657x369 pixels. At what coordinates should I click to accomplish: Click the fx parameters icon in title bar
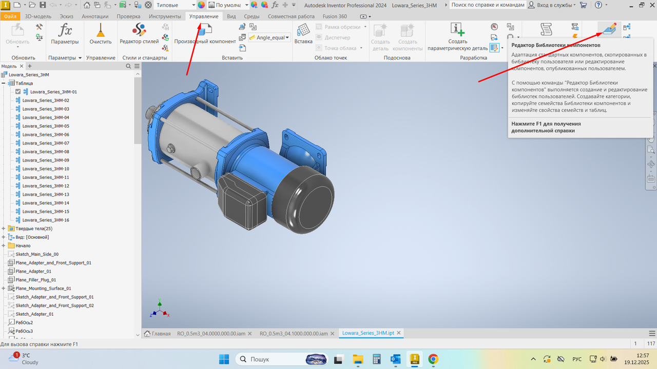275,5
